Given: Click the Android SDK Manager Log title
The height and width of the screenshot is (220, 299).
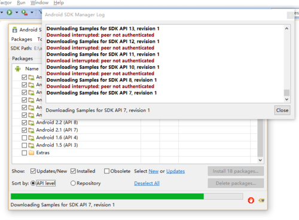Looking at the screenshot, I should (75, 15).
